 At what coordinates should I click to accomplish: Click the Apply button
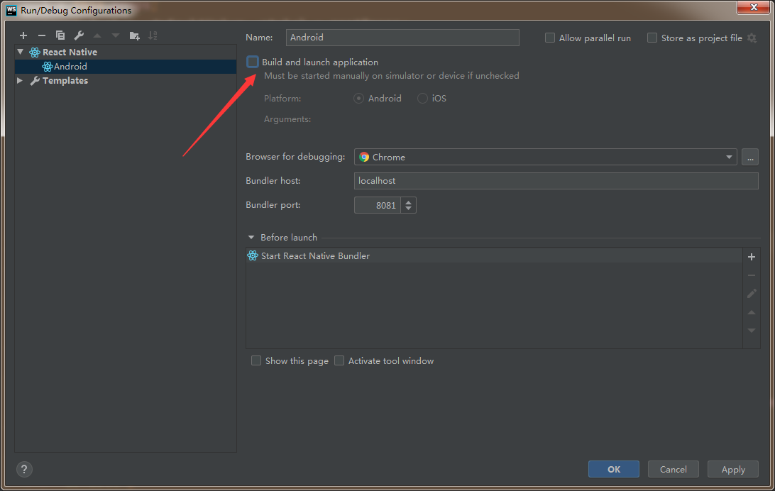point(733,469)
